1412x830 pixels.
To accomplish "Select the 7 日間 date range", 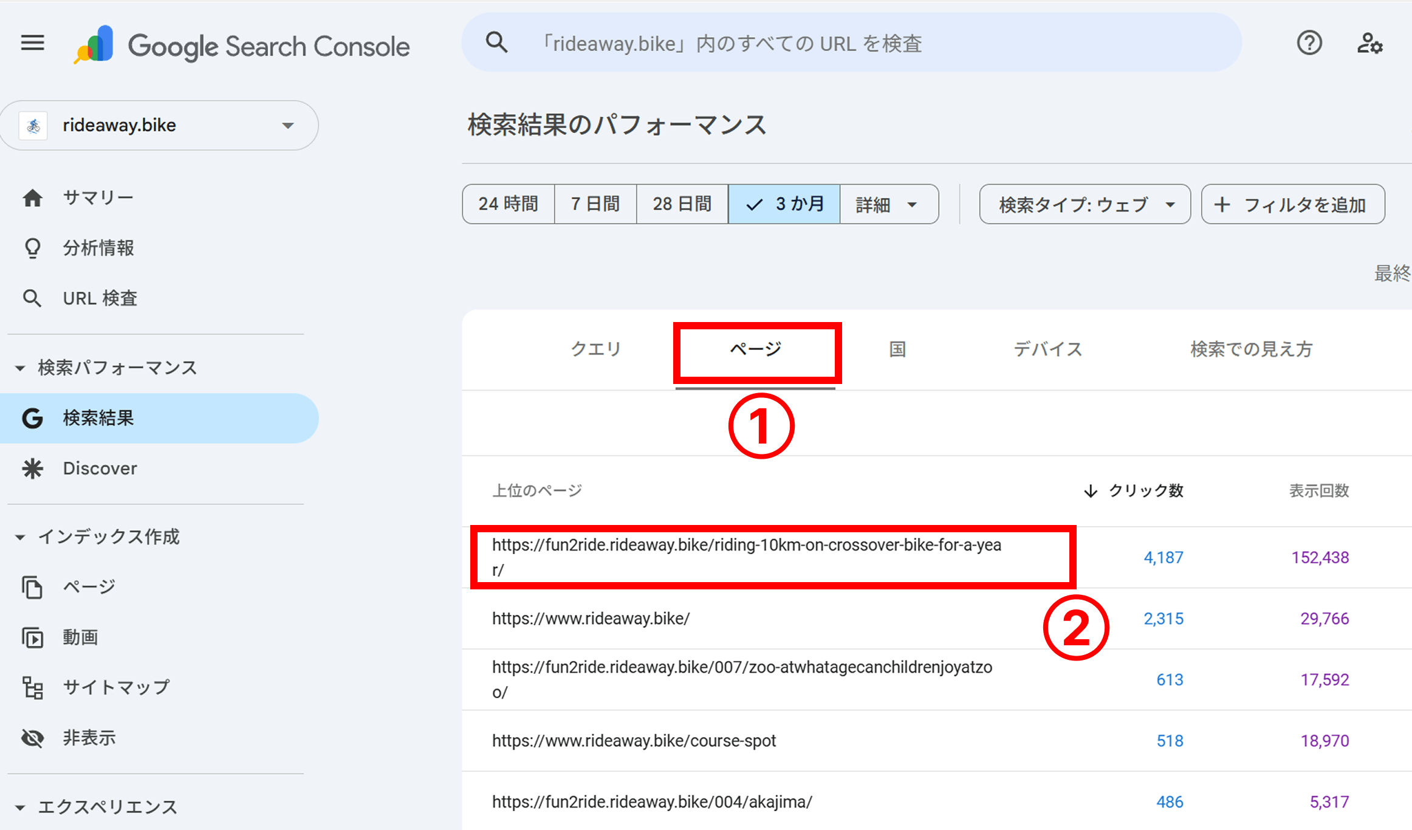I will pos(594,204).
